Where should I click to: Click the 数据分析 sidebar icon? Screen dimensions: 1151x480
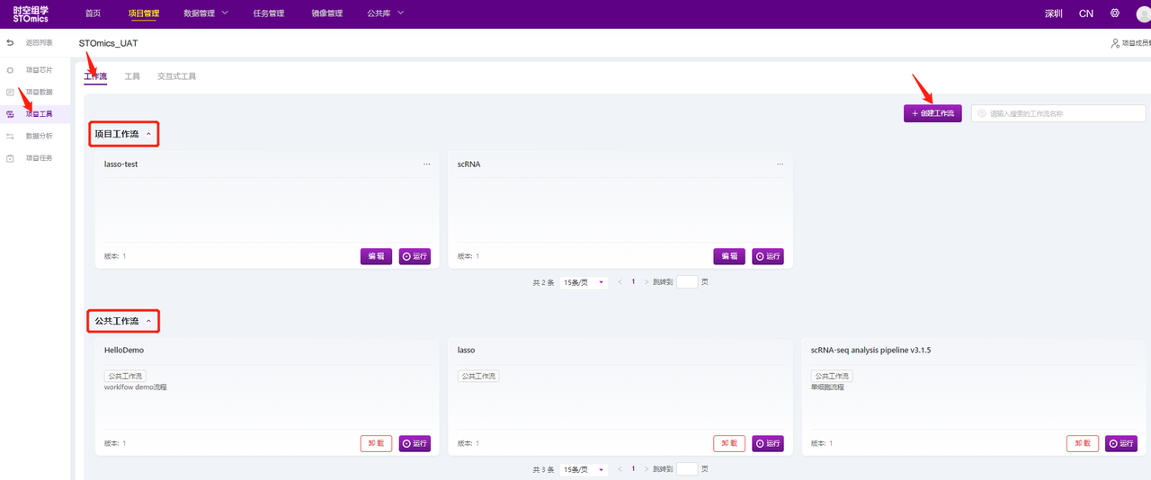[10, 137]
